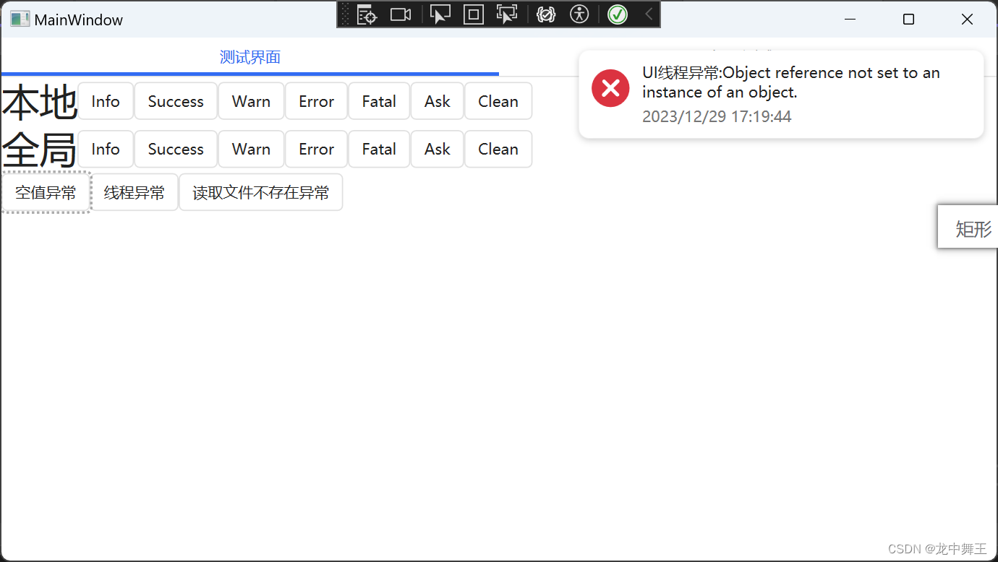
Task: Click Clean button in 全局 row
Action: click(x=498, y=149)
